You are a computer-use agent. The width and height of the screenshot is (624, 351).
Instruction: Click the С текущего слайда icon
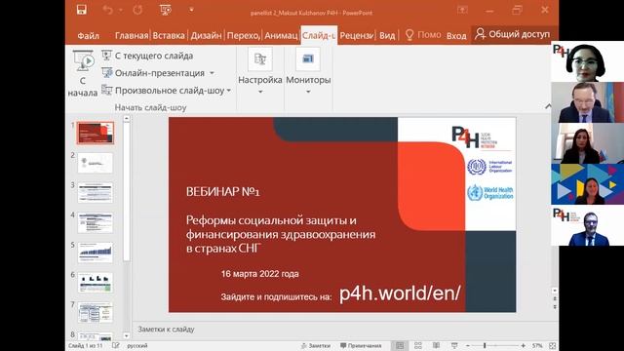[106, 55]
